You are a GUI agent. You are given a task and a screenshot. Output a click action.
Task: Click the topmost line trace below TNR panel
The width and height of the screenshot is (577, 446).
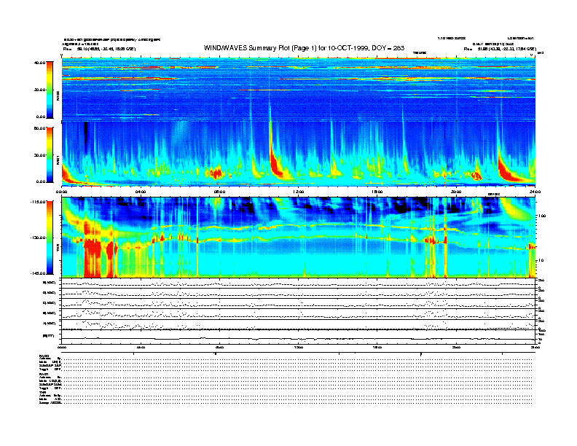[x=299, y=283]
